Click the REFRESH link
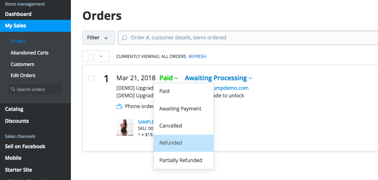 click(198, 56)
